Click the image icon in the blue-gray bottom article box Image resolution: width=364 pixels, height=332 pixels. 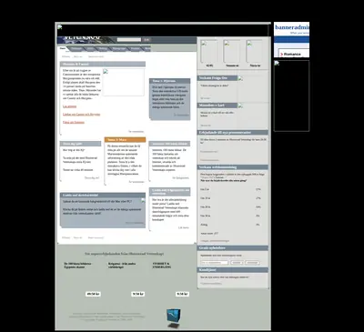(143, 200)
